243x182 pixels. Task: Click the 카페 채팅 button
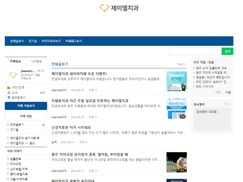[x=26, y=116]
